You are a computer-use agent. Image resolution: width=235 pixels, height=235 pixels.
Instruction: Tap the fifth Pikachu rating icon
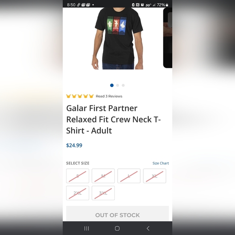(91, 96)
